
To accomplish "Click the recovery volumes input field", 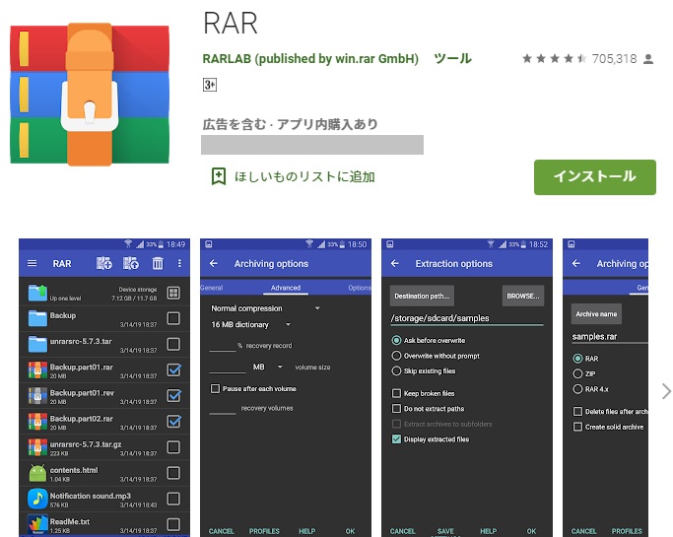I will pyautogui.click(x=223, y=408).
